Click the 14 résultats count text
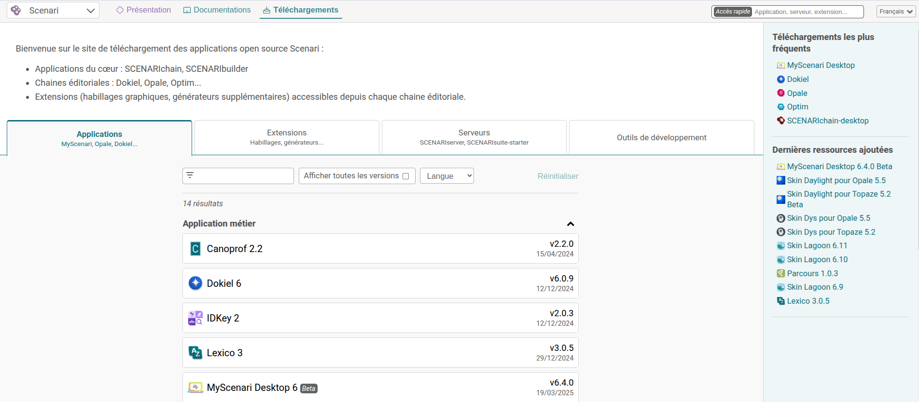The height and width of the screenshot is (402, 919). [203, 203]
